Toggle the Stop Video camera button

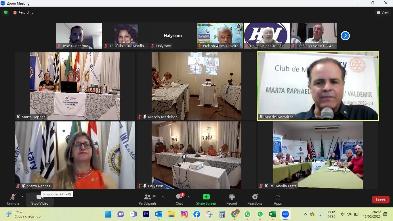40,199
